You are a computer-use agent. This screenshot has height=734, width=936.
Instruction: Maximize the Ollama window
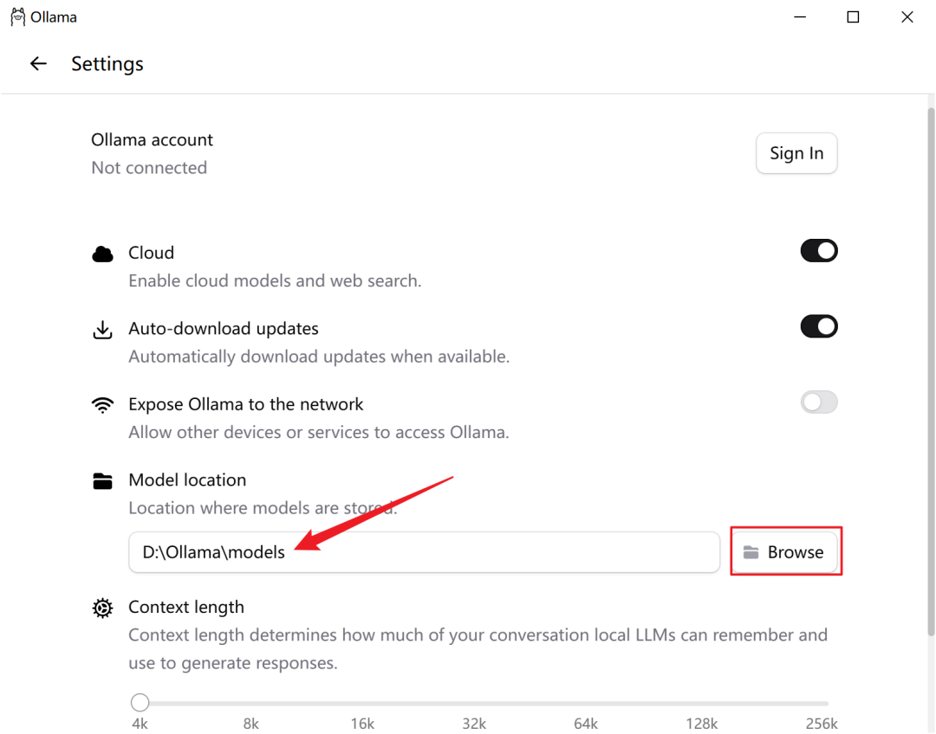853,16
